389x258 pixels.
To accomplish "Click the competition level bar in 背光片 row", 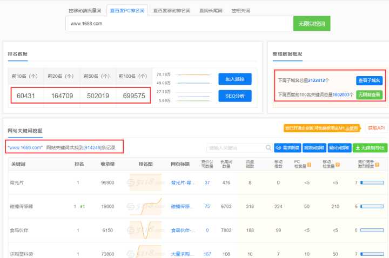I will [x=372, y=182].
